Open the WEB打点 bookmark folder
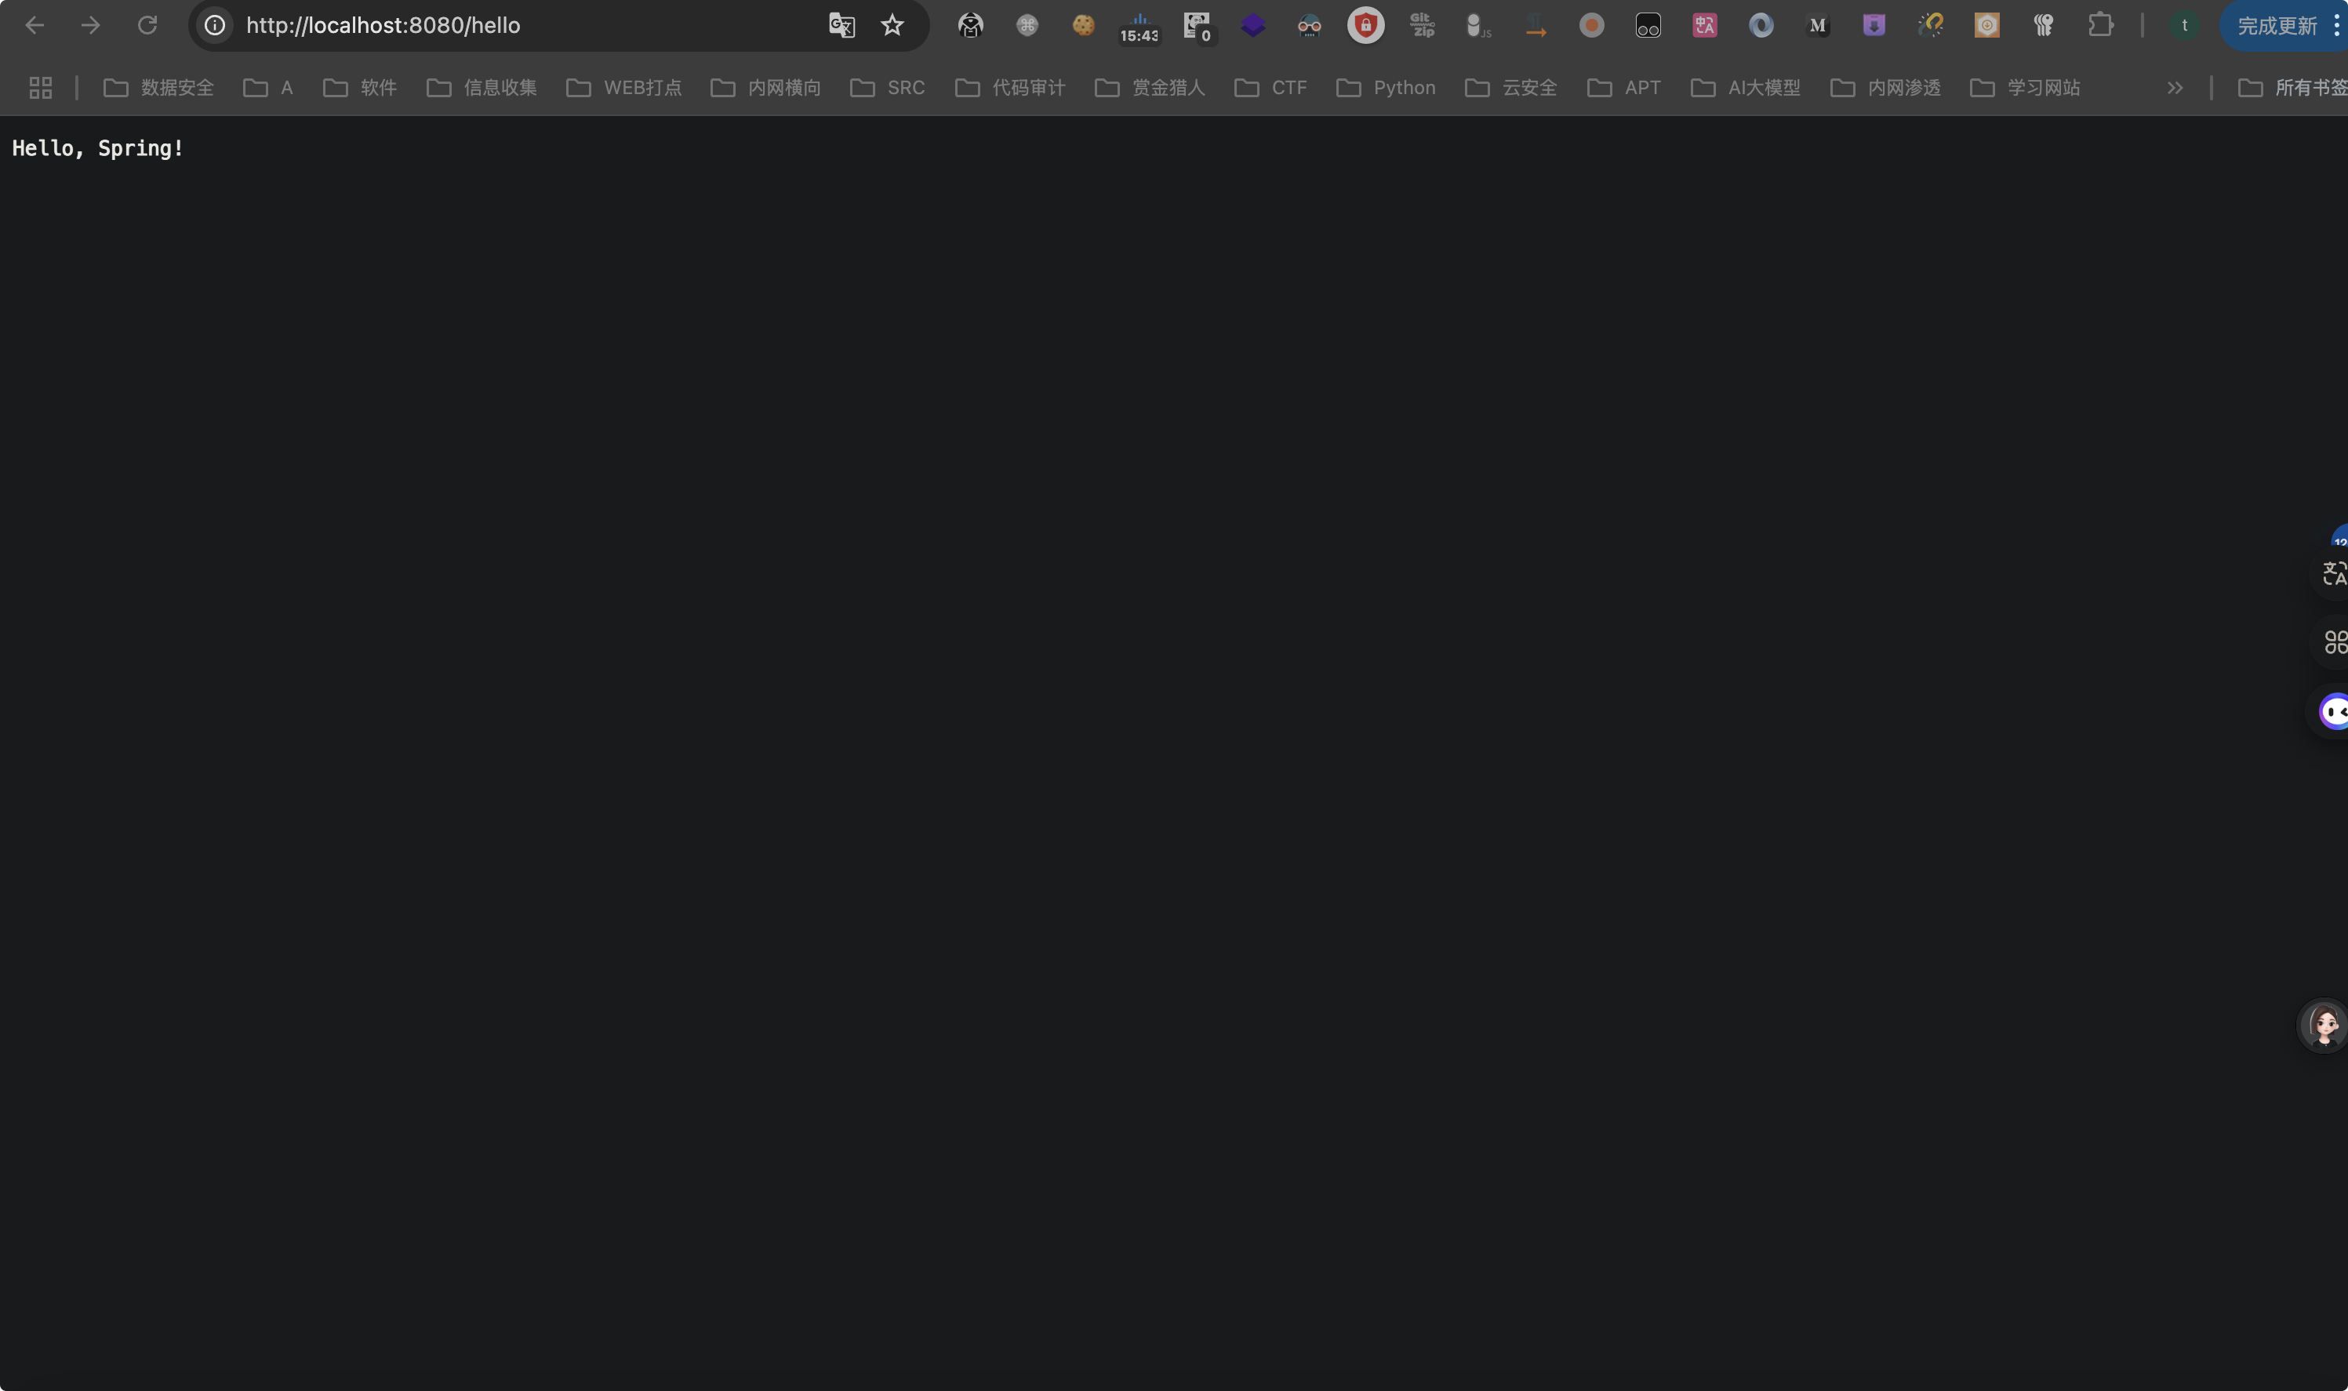2348x1391 pixels. tap(624, 87)
